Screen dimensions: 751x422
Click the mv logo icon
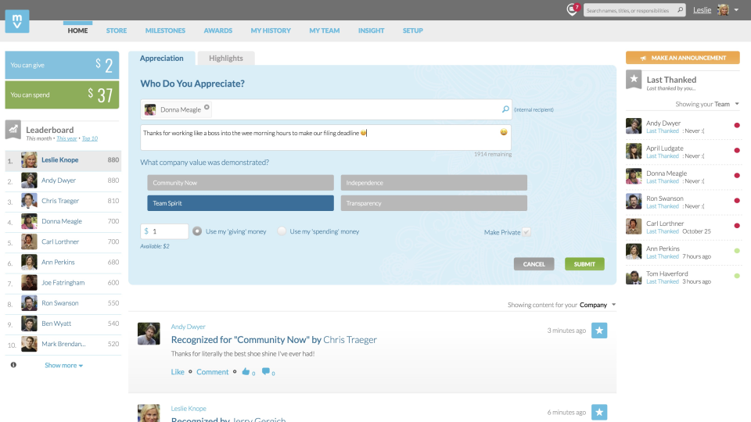[17, 21]
